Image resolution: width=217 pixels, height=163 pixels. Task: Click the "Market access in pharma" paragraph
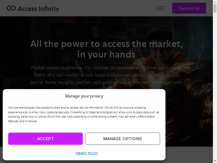pyautogui.click(x=106, y=75)
